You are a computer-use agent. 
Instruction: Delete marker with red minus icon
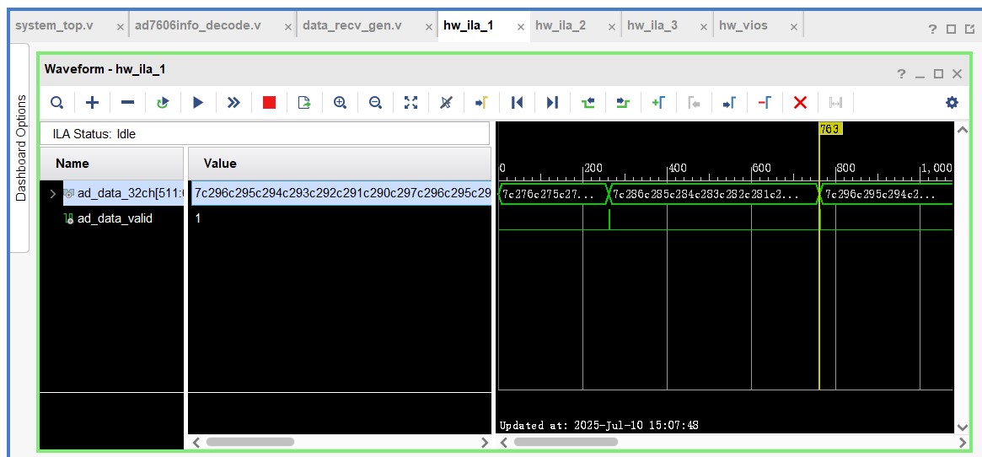coord(764,103)
